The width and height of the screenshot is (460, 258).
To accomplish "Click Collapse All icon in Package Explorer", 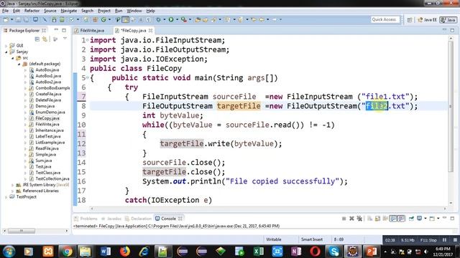I will coord(37,39).
